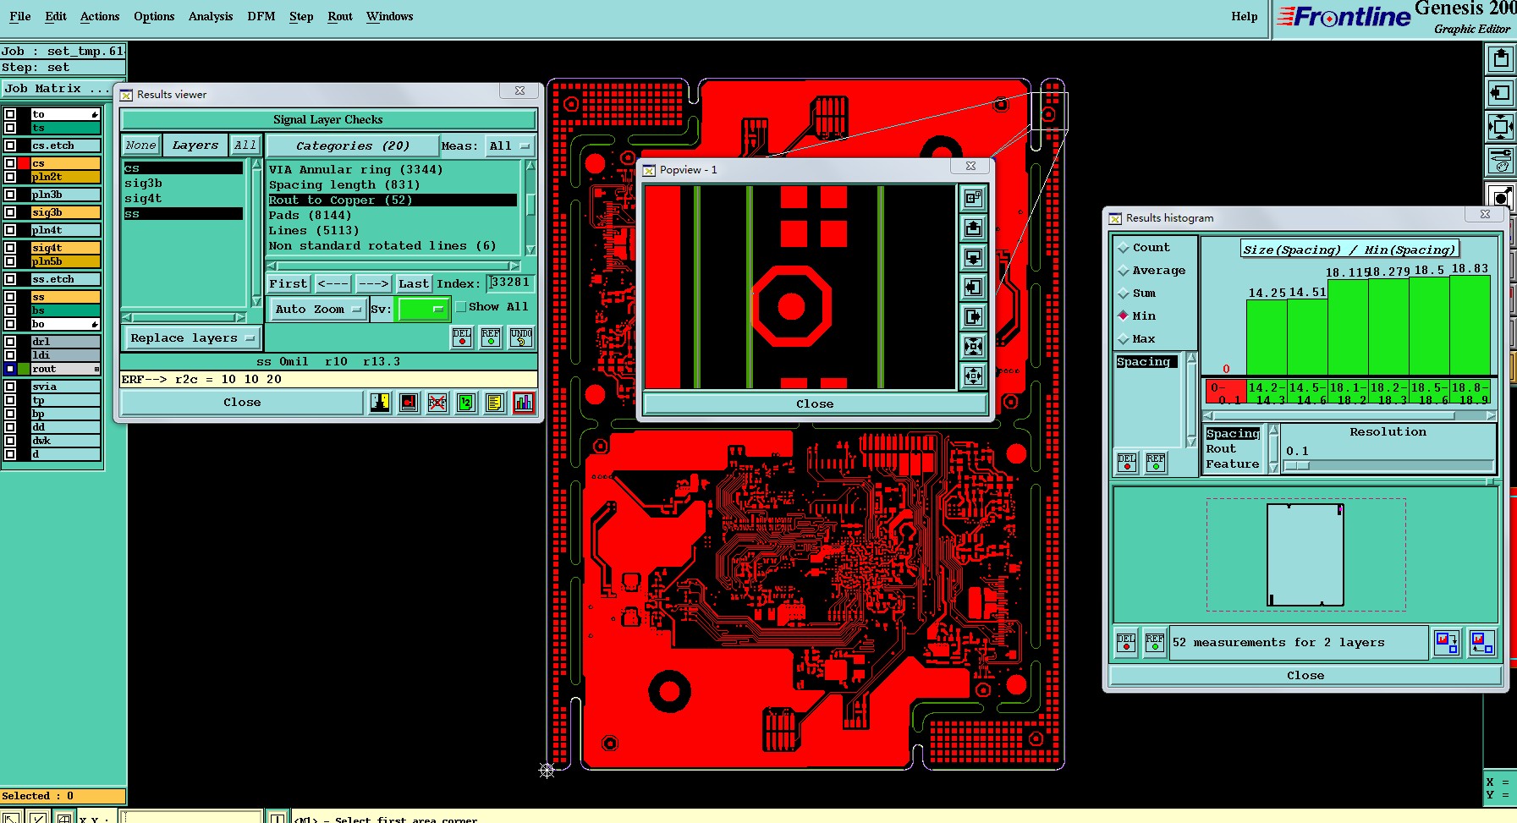Click Close in Results histogram

(1305, 676)
